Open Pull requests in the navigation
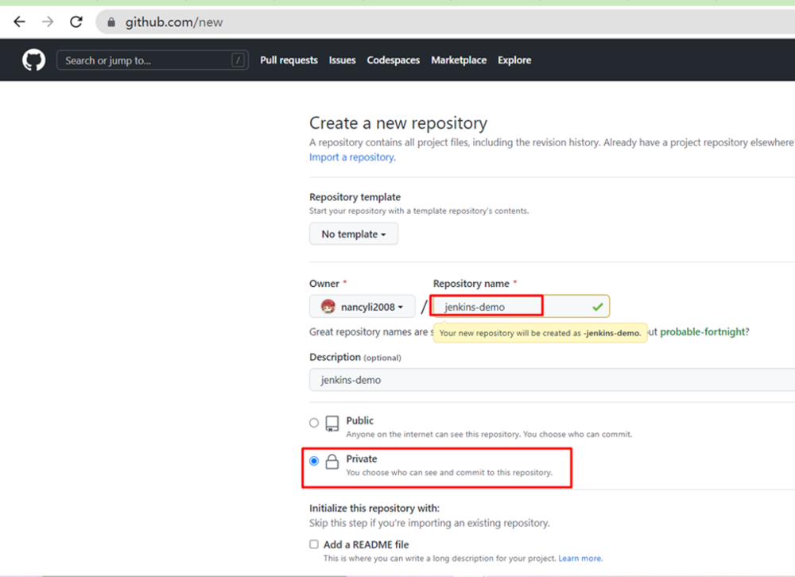Viewport: 795px width, 577px height. (289, 60)
